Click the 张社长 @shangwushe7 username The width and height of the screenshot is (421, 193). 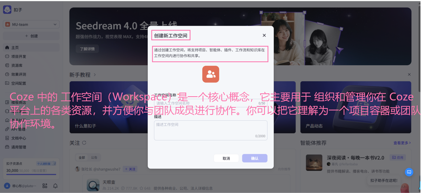point(101,169)
